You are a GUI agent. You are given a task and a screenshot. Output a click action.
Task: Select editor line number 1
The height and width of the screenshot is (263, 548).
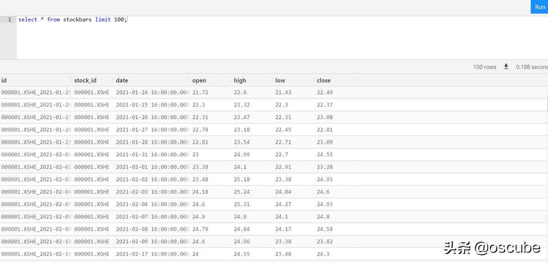[9, 20]
